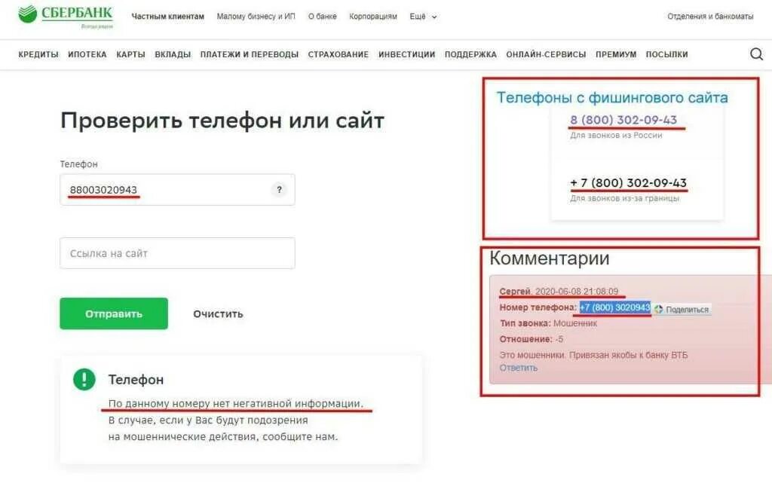Click the Поделиться share button
This screenshot has width=772, height=486.
682,310
